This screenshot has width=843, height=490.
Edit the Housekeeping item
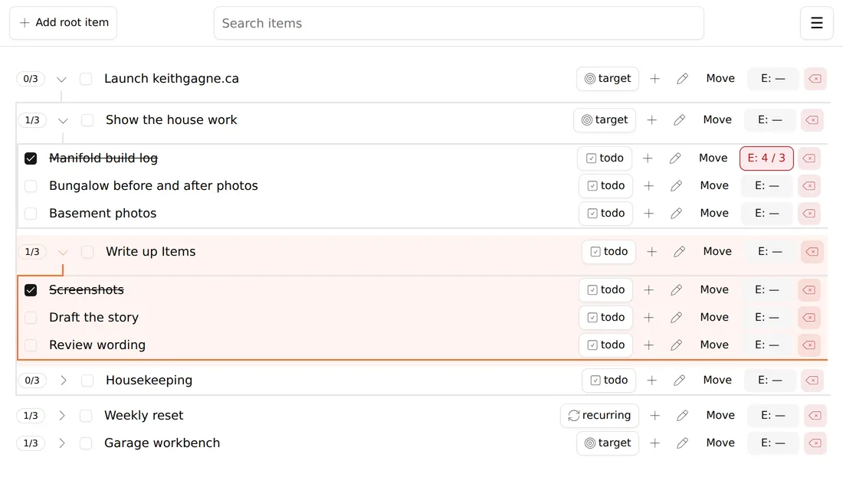point(679,381)
